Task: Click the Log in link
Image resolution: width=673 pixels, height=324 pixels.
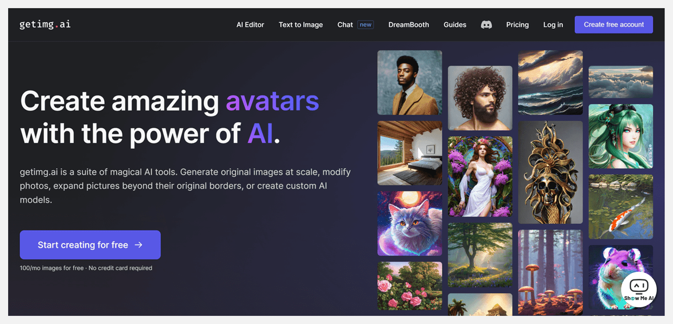Action: coord(553,25)
